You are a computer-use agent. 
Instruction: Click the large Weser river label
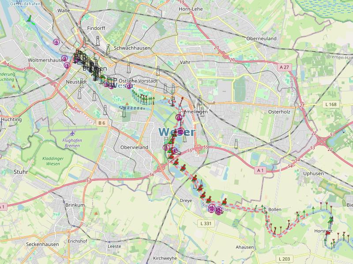coord(176,132)
